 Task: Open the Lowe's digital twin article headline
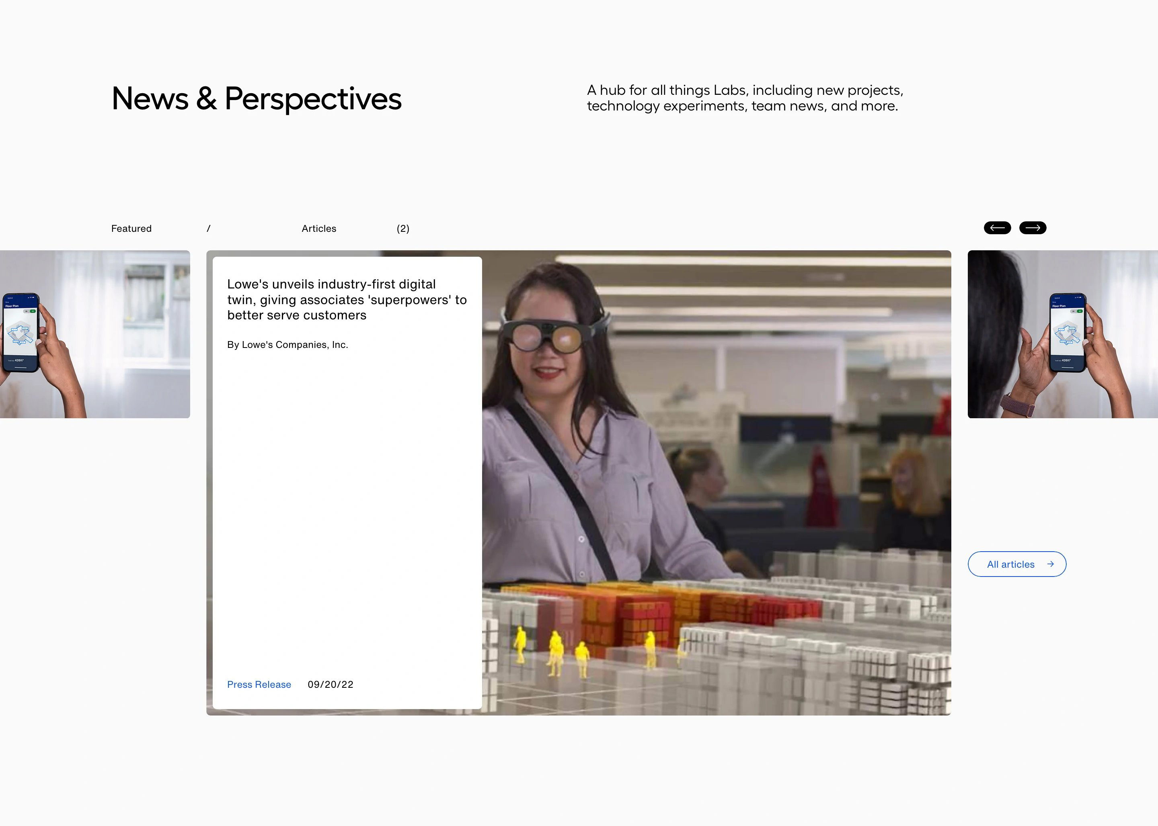pyautogui.click(x=347, y=300)
